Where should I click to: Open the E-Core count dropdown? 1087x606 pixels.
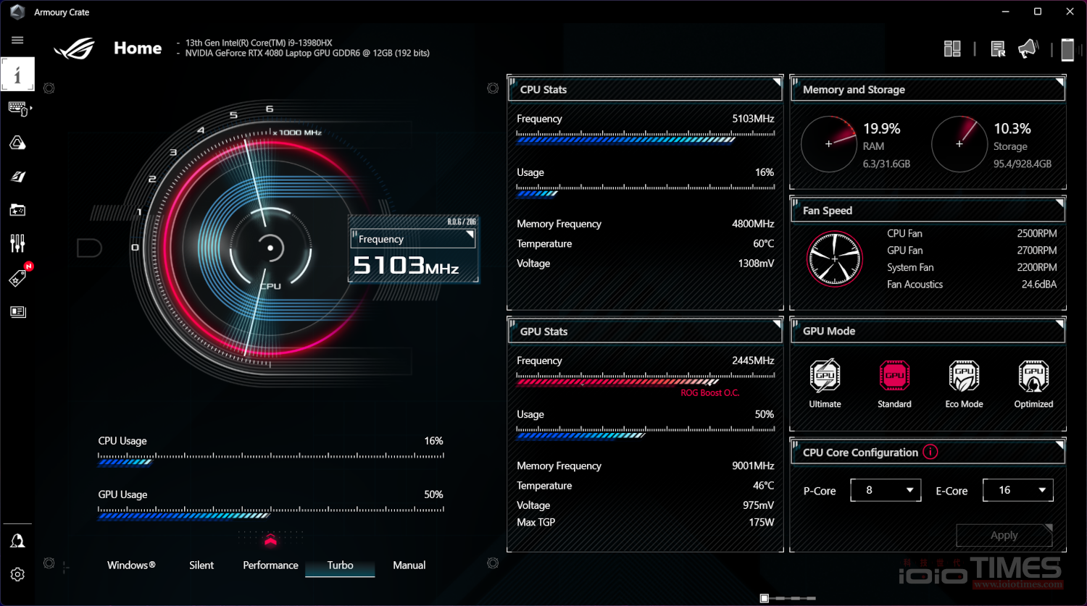point(1017,490)
